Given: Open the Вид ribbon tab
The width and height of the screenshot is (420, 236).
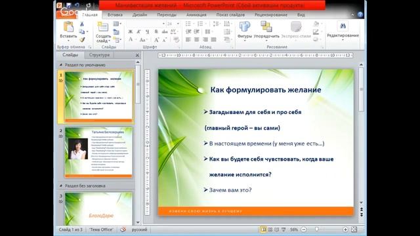Looking at the screenshot, I should point(301,14).
